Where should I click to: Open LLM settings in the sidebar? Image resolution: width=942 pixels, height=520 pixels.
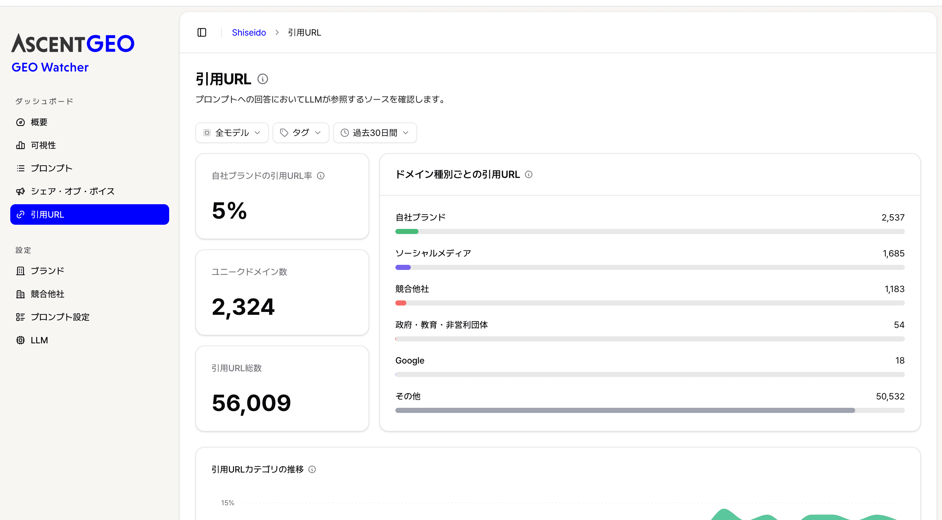[x=90, y=340]
